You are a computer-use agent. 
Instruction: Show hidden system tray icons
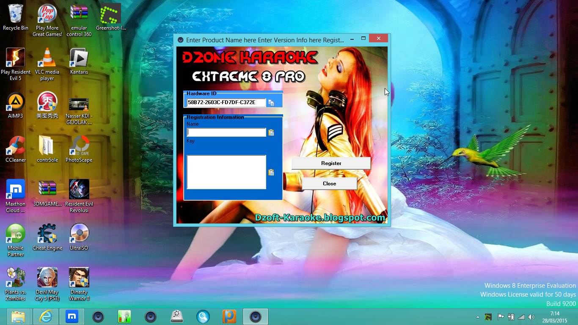click(x=478, y=317)
